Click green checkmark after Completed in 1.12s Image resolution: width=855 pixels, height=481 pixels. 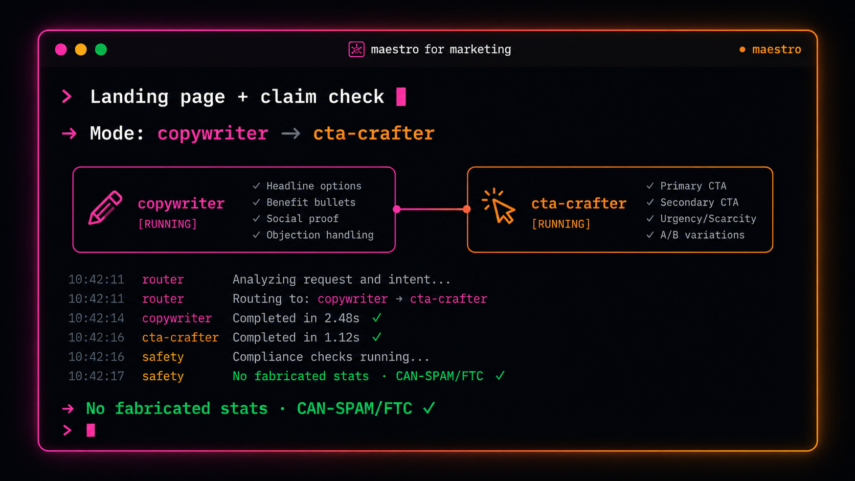coord(377,337)
